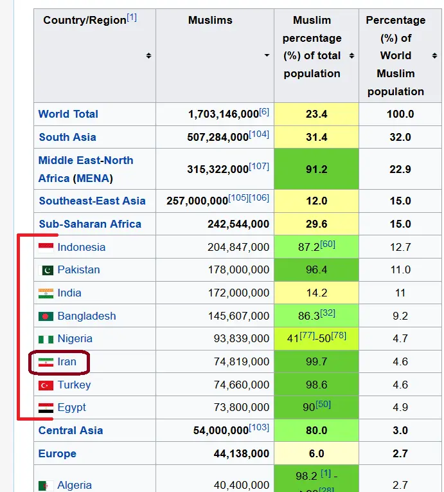Open the Central Asia link
444x492 pixels.
71,430
